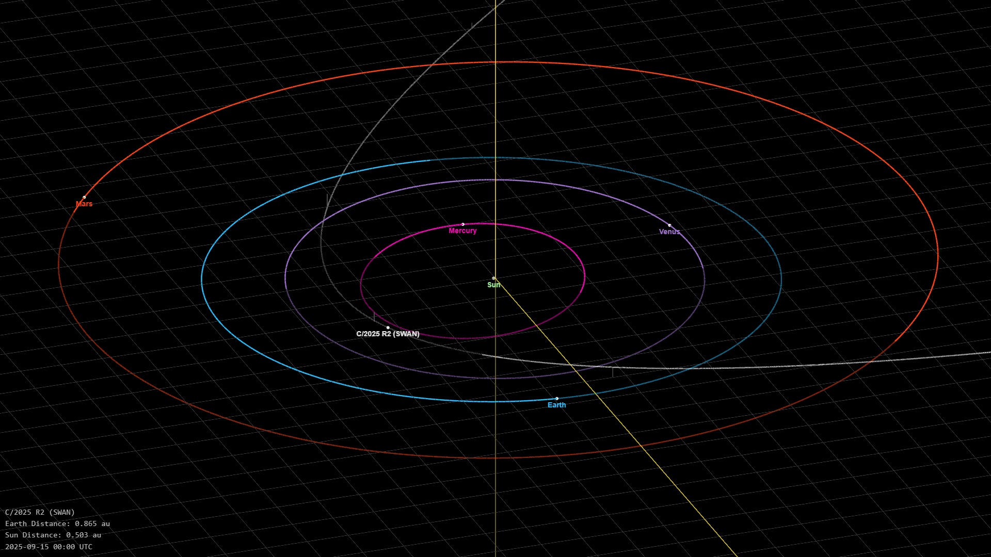This screenshot has height=557, width=991.
Task: Click the Mercury planet marker dot
Action: (x=462, y=224)
